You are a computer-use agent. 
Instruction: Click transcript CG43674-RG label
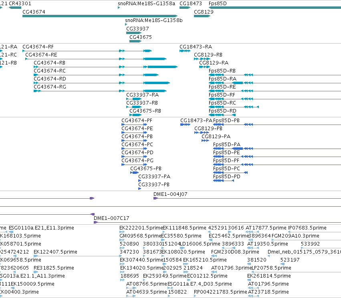(50, 87)
